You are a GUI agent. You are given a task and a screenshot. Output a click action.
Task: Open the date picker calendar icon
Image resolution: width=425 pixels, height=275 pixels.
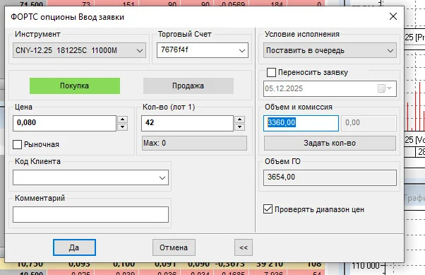[385, 88]
